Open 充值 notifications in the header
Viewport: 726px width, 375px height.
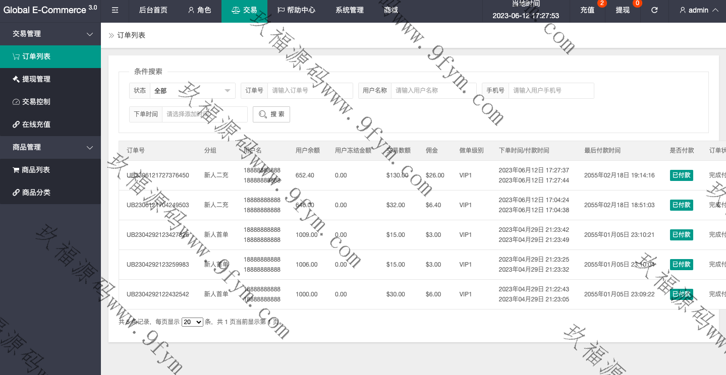[587, 10]
